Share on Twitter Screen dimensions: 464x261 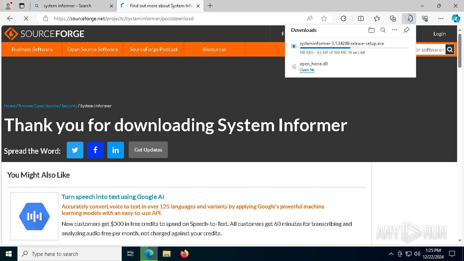pyautogui.click(x=75, y=150)
